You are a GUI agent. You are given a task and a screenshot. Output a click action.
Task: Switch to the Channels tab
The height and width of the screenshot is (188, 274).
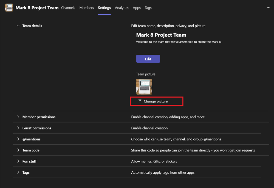68,8
